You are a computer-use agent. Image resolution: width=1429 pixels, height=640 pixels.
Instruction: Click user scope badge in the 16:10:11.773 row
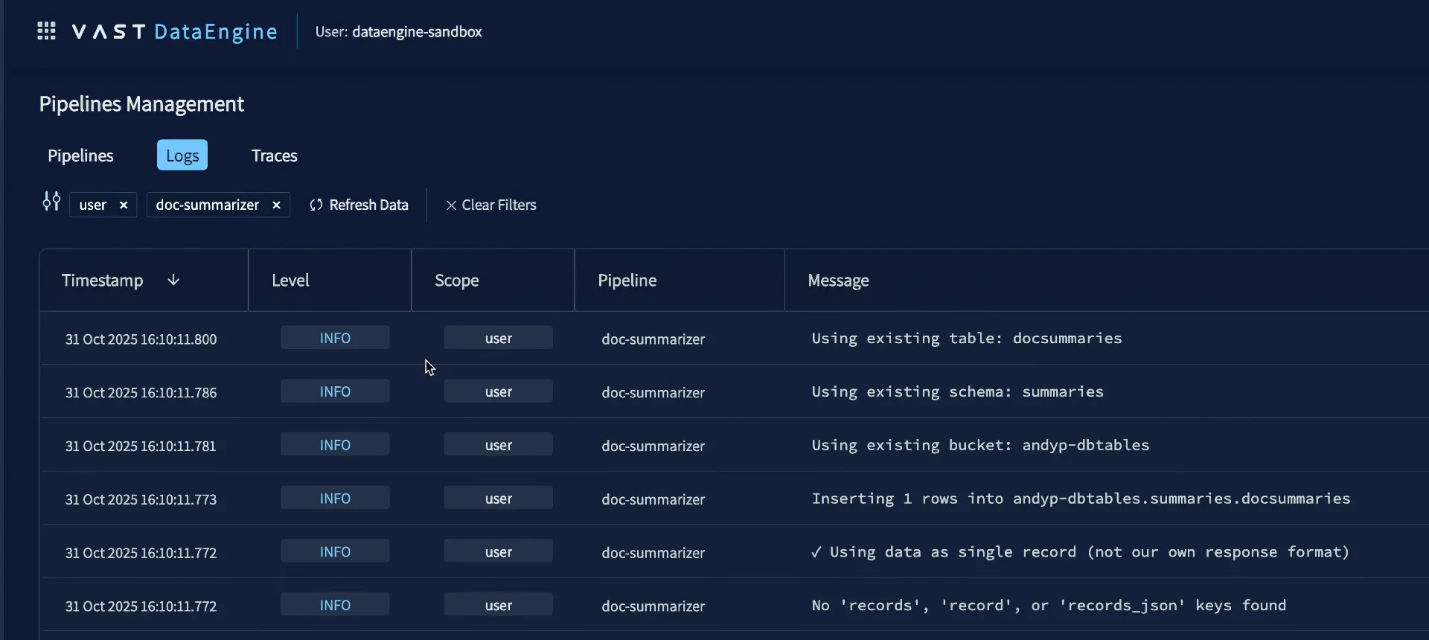(499, 498)
